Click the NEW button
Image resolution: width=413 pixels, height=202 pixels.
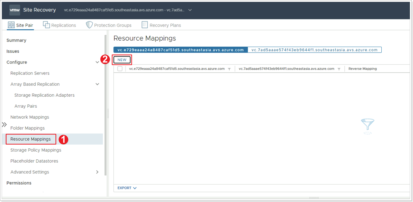click(x=122, y=60)
